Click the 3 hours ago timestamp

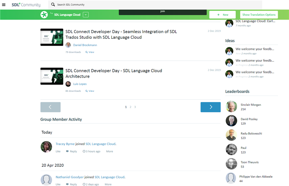(x=92, y=151)
